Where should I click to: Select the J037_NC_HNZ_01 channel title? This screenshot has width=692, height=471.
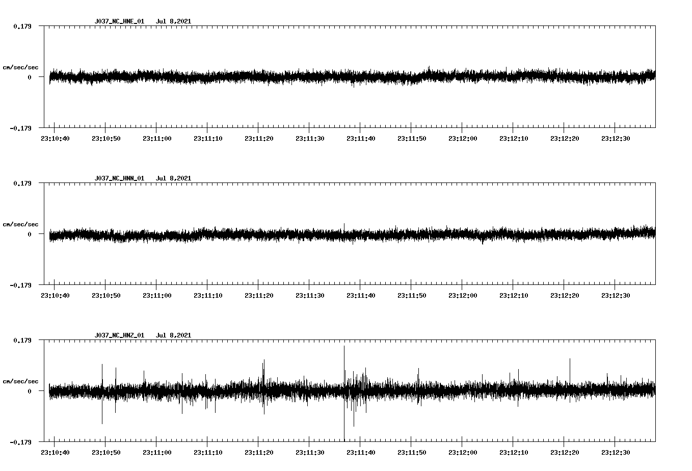(x=119, y=335)
